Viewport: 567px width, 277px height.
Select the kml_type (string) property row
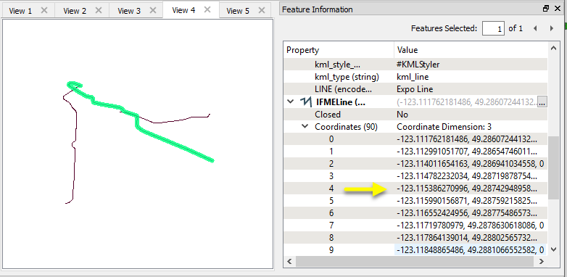(x=415, y=77)
